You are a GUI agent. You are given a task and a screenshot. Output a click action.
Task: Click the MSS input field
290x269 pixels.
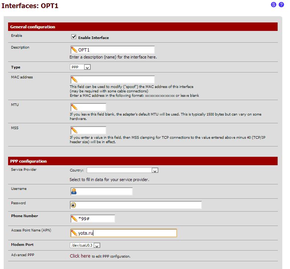click(88, 130)
